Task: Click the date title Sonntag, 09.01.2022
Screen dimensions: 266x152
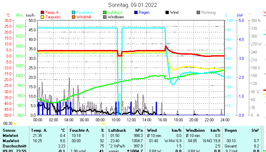Action: coord(132,5)
